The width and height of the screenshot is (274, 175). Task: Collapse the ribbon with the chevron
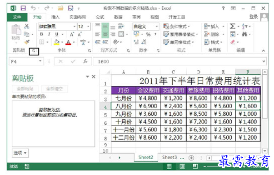pyautogui.click(x=264, y=51)
